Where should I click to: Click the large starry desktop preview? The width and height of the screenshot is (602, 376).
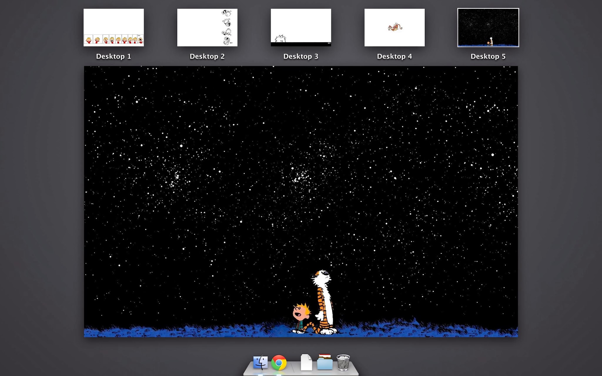(x=301, y=176)
